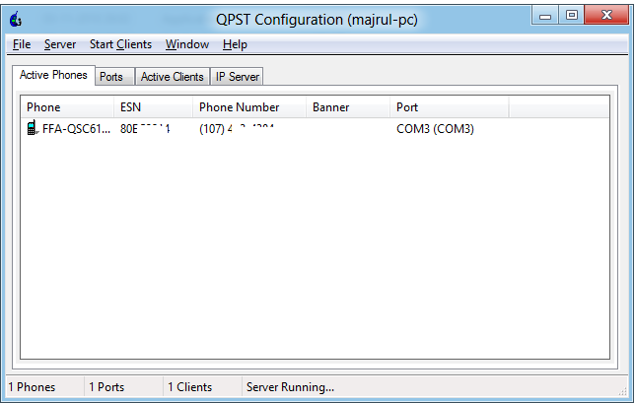The width and height of the screenshot is (635, 403).
Task: Open the Start Clients menu
Action: click(x=120, y=44)
